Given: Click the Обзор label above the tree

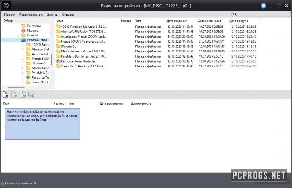Looking at the screenshot, I should coord(8,21).
